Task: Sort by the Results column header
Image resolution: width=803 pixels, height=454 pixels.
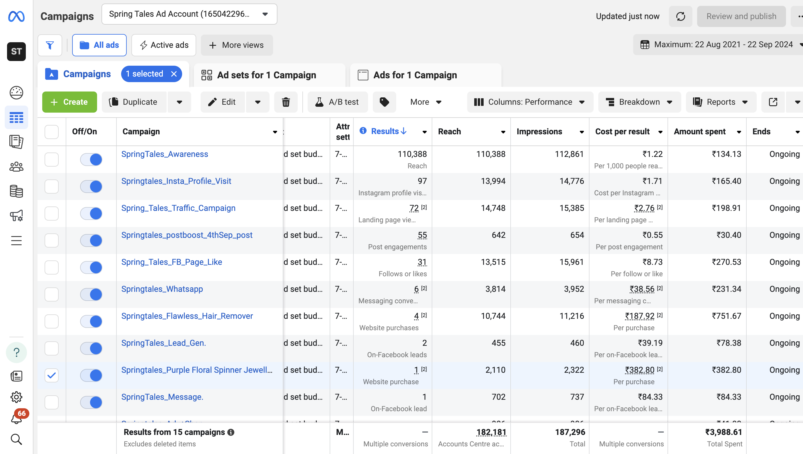Action: coord(388,131)
